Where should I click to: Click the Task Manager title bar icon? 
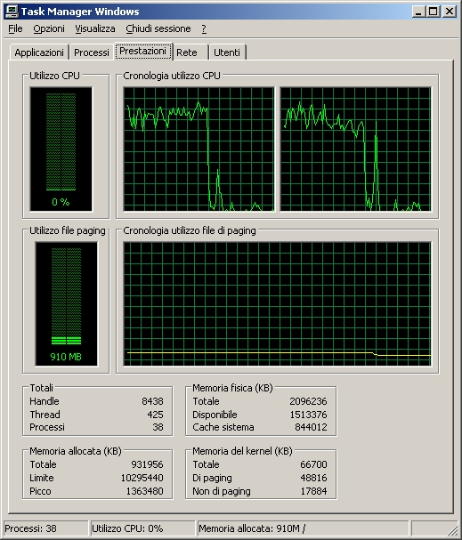pyautogui.click(x=12, y=12)
